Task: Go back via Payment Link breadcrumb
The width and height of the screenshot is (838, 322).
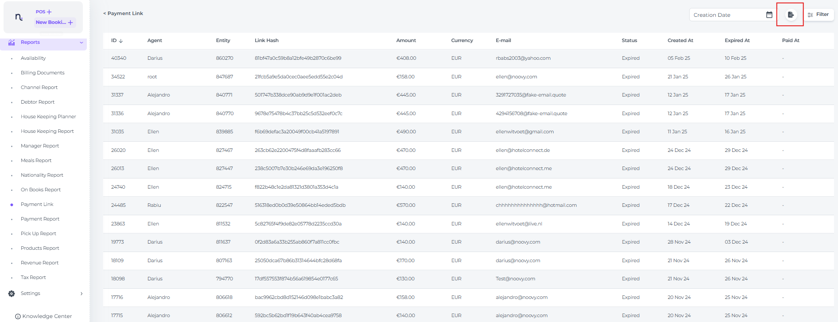Action: point(123,13)
